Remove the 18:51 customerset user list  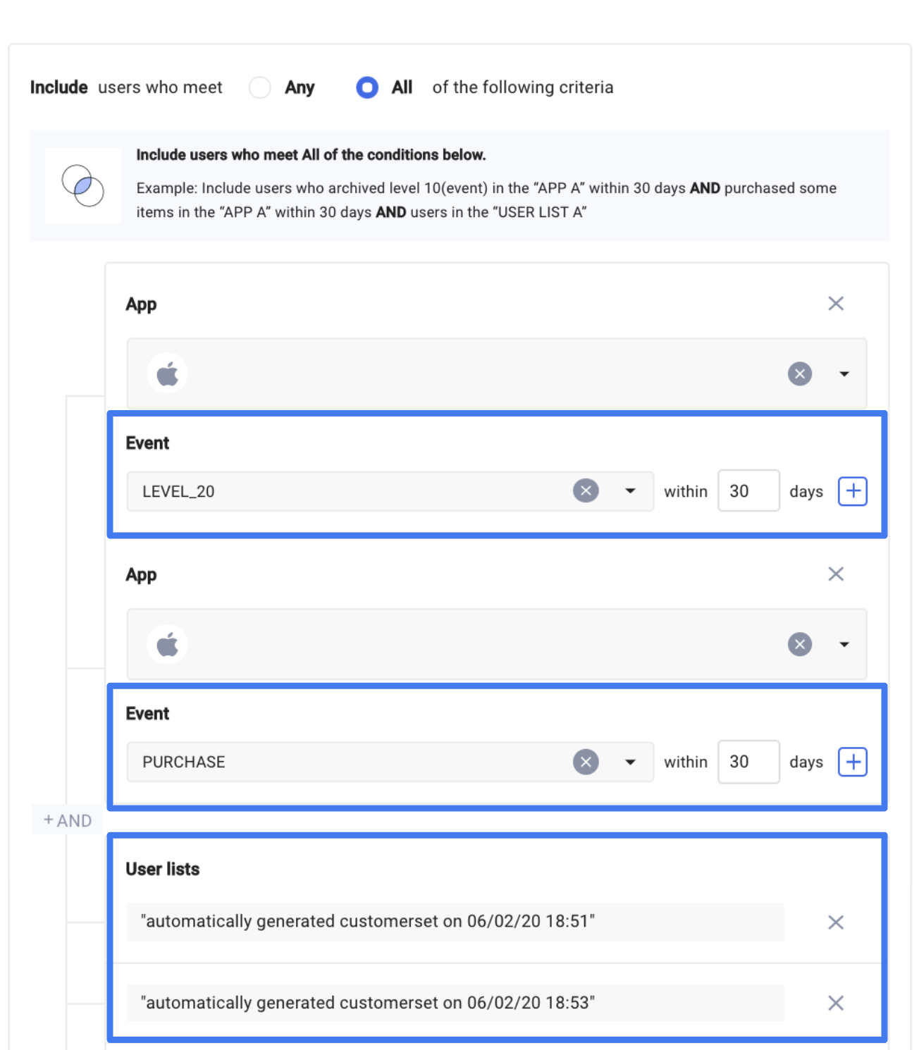click(x=836, y=922)
